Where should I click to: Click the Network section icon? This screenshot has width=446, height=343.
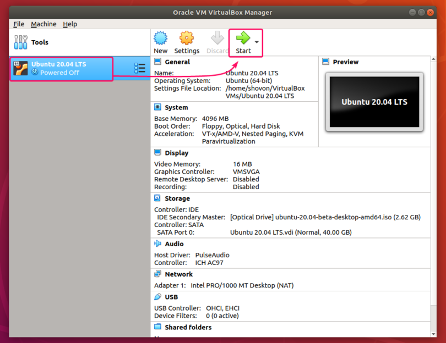[158, 274]
